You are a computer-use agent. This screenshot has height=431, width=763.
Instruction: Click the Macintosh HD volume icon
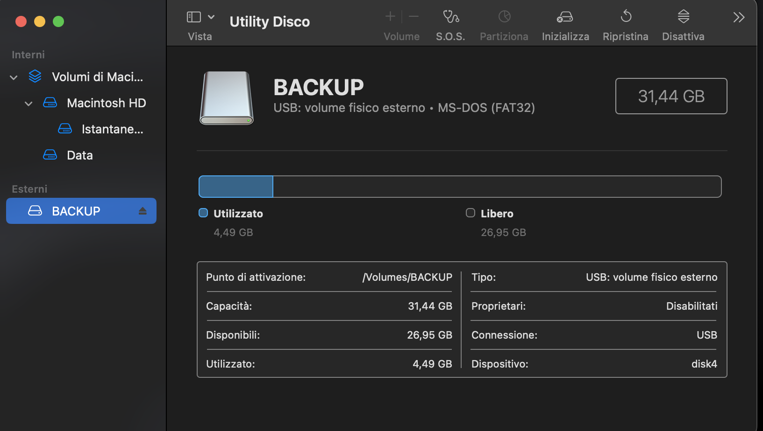[x=50, y=103]
